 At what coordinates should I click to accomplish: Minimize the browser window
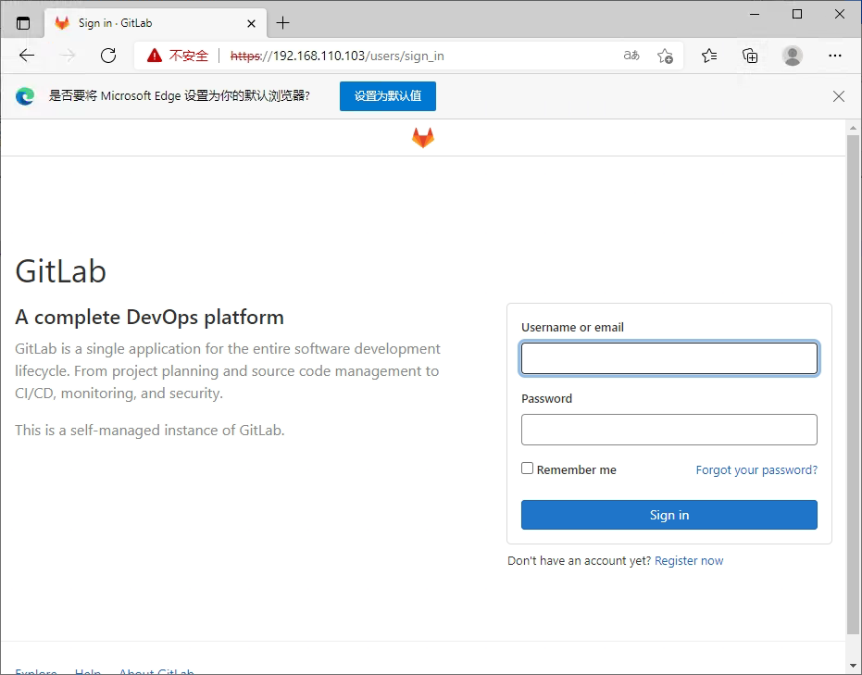point(755,14)
